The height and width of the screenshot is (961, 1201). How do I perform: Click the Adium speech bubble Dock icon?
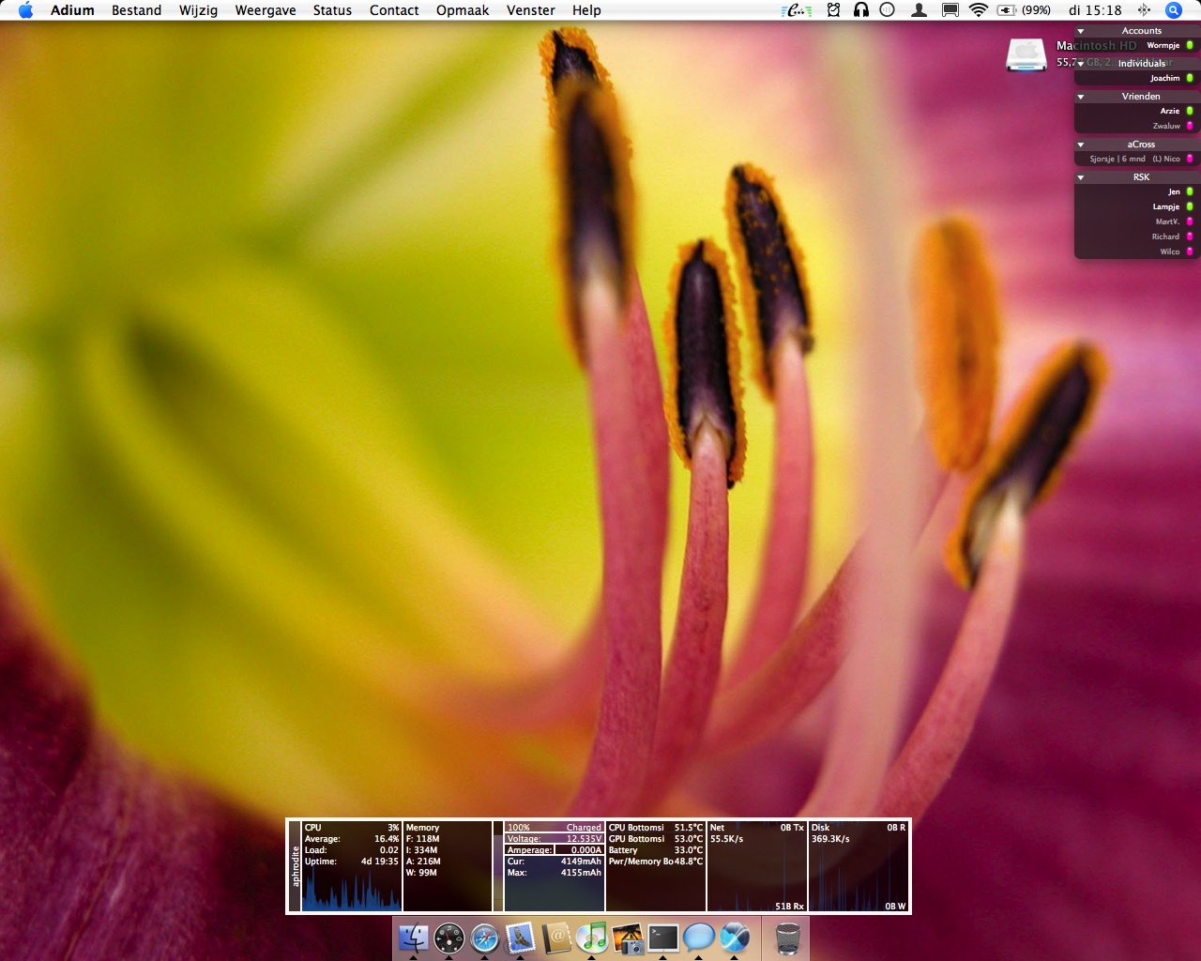[x=699, y=938]
